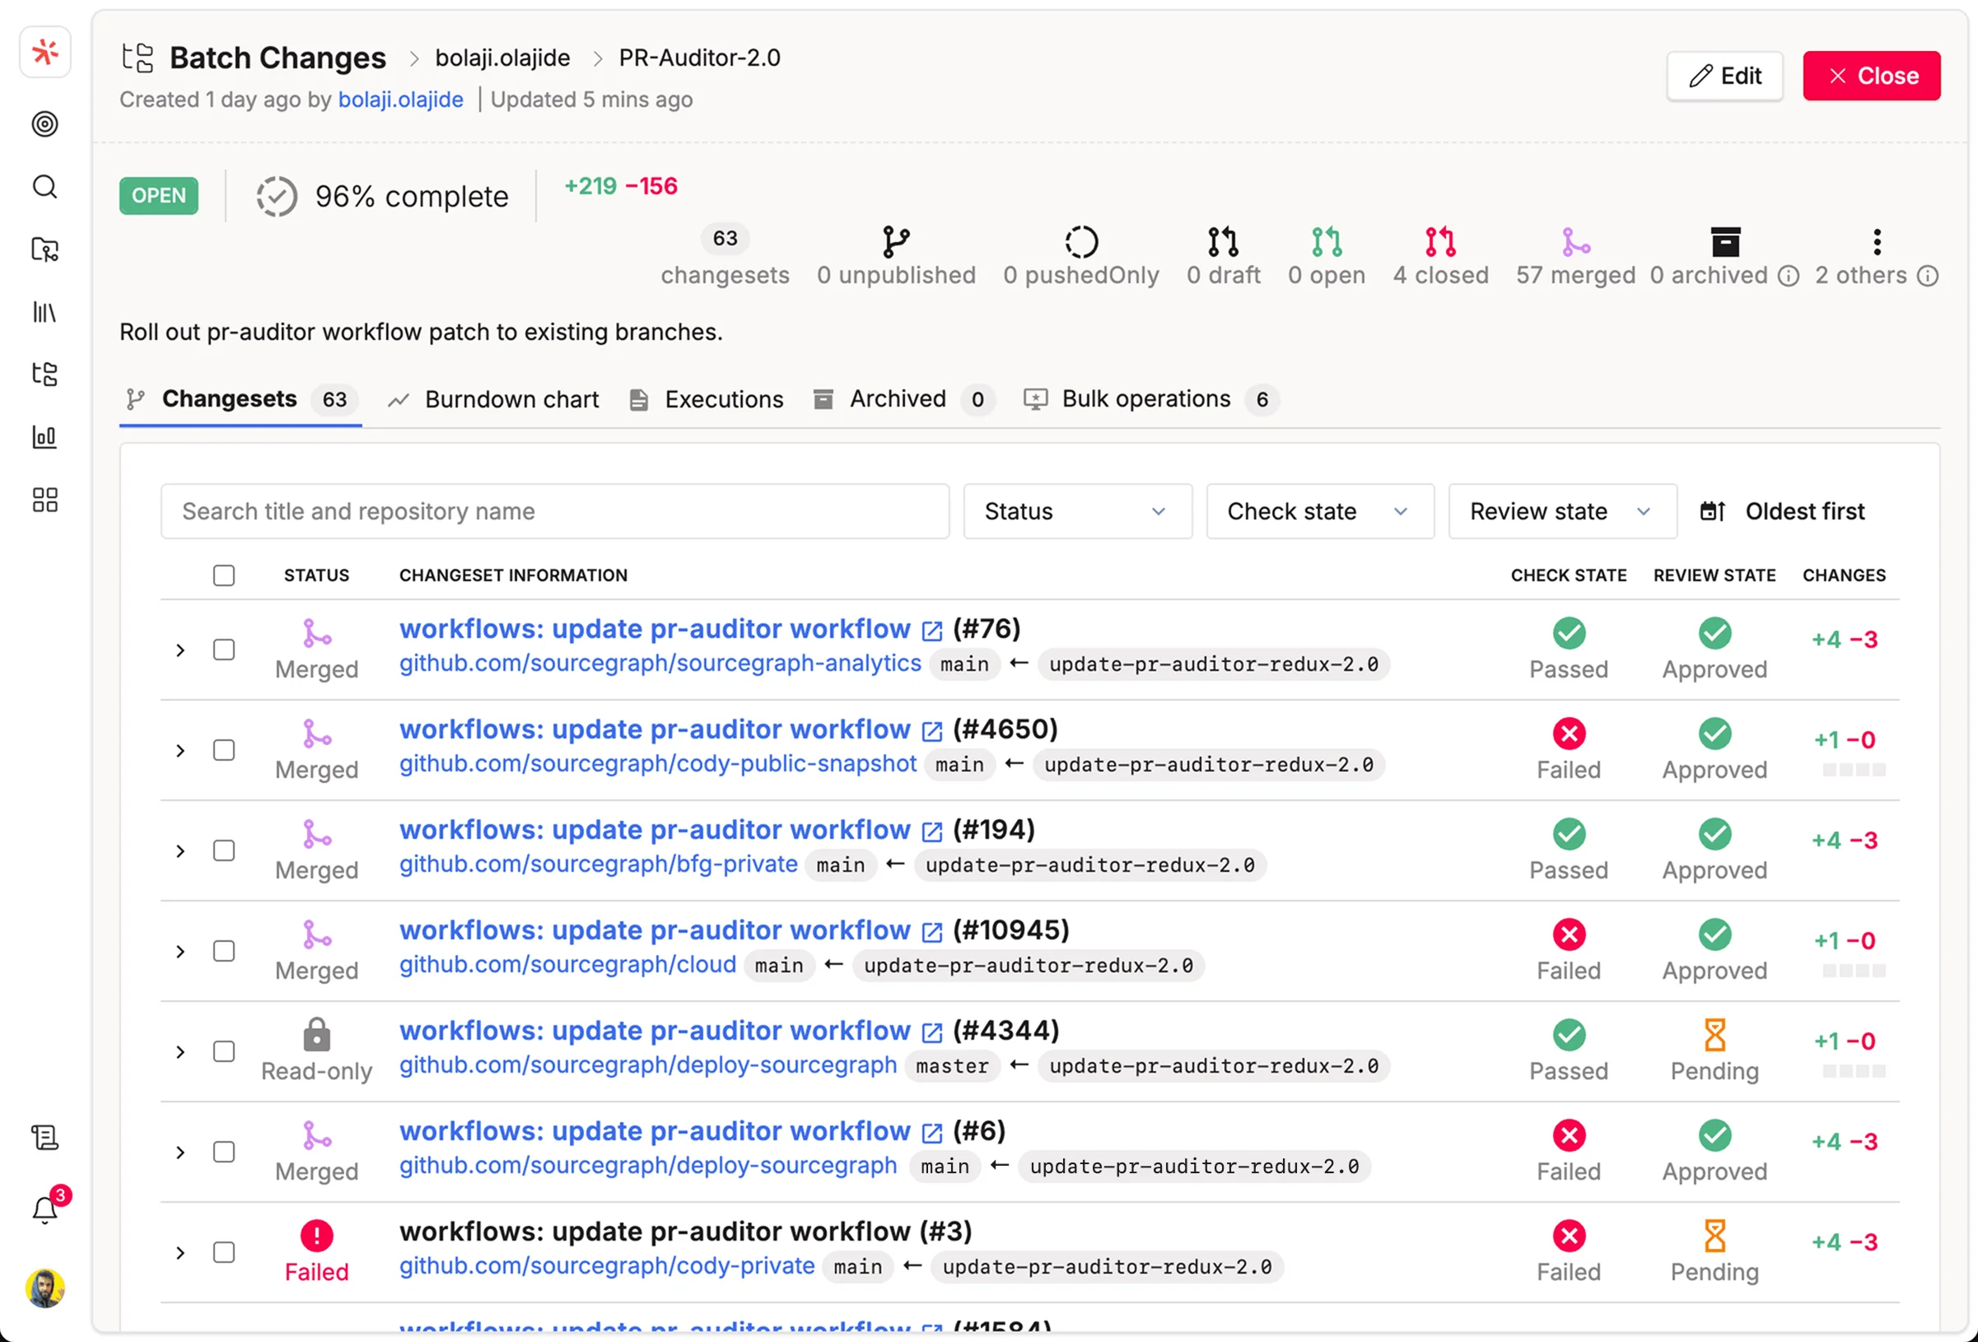Open the Batch Changes icon in sidebar

click(x=45, y=375)
